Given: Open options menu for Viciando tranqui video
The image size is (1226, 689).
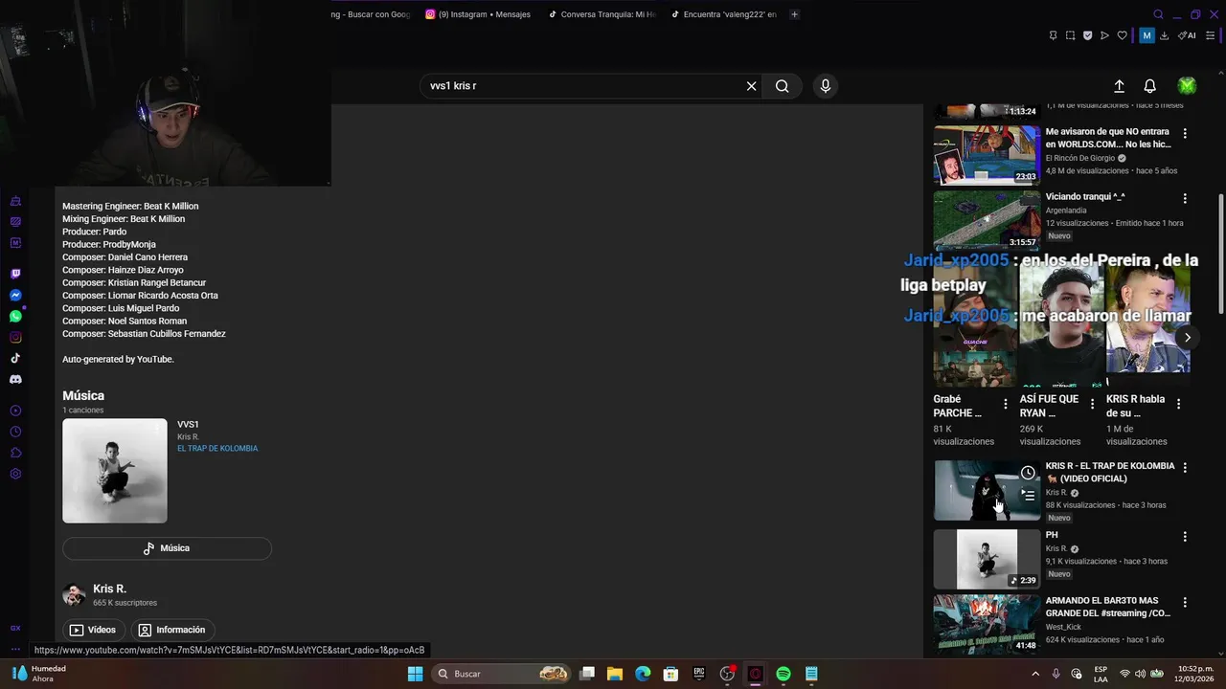Looking at the screenshot, I should click(x=1185, y=198).
